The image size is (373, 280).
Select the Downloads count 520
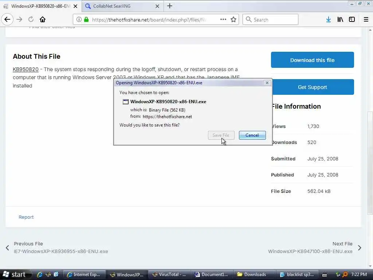(312, 143)
